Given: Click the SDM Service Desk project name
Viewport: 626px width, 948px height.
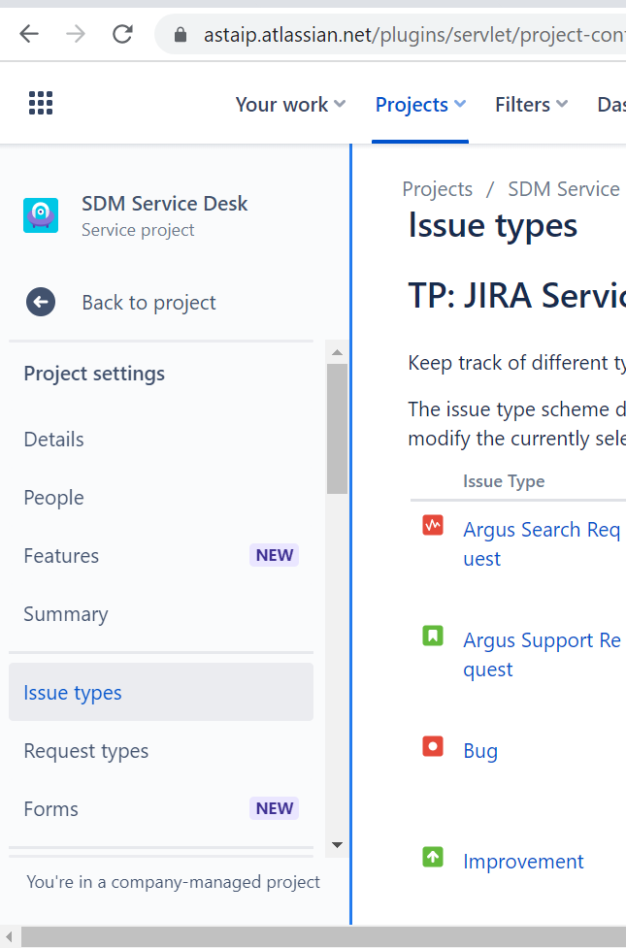Looking at the screenshot, I should (165, 203).
